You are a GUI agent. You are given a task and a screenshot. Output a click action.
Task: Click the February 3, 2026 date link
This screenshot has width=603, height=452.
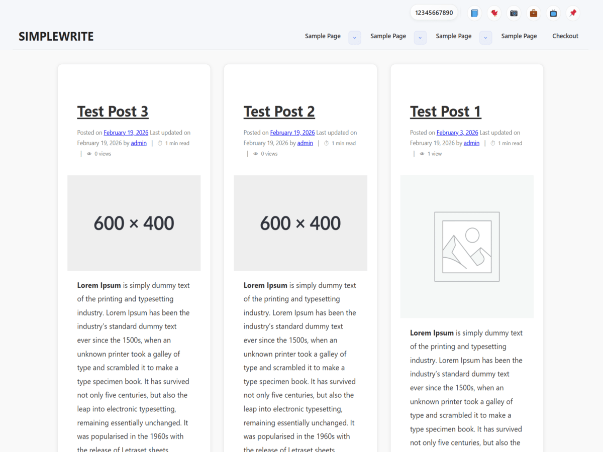point(457,133)
